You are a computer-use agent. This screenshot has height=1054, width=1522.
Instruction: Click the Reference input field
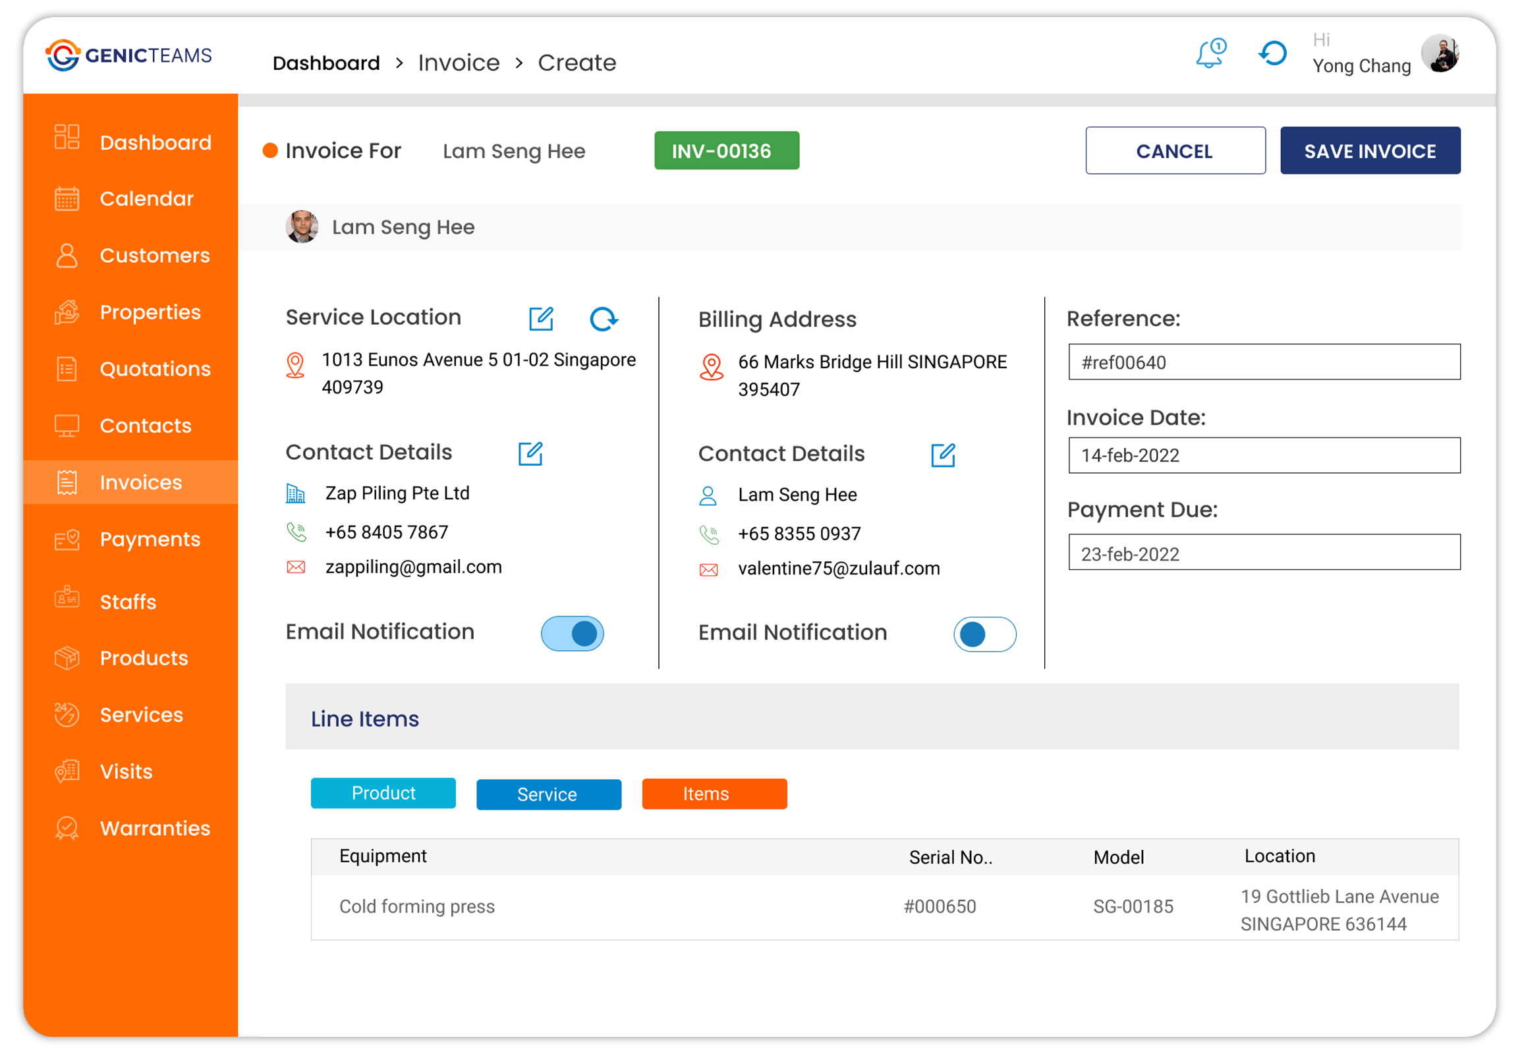pos(1264,362)
